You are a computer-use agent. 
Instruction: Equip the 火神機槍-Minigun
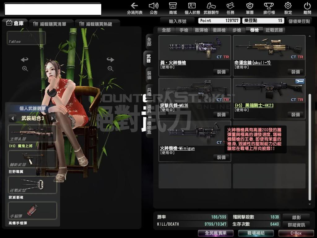pyautogui.click(x=221, y=157)
